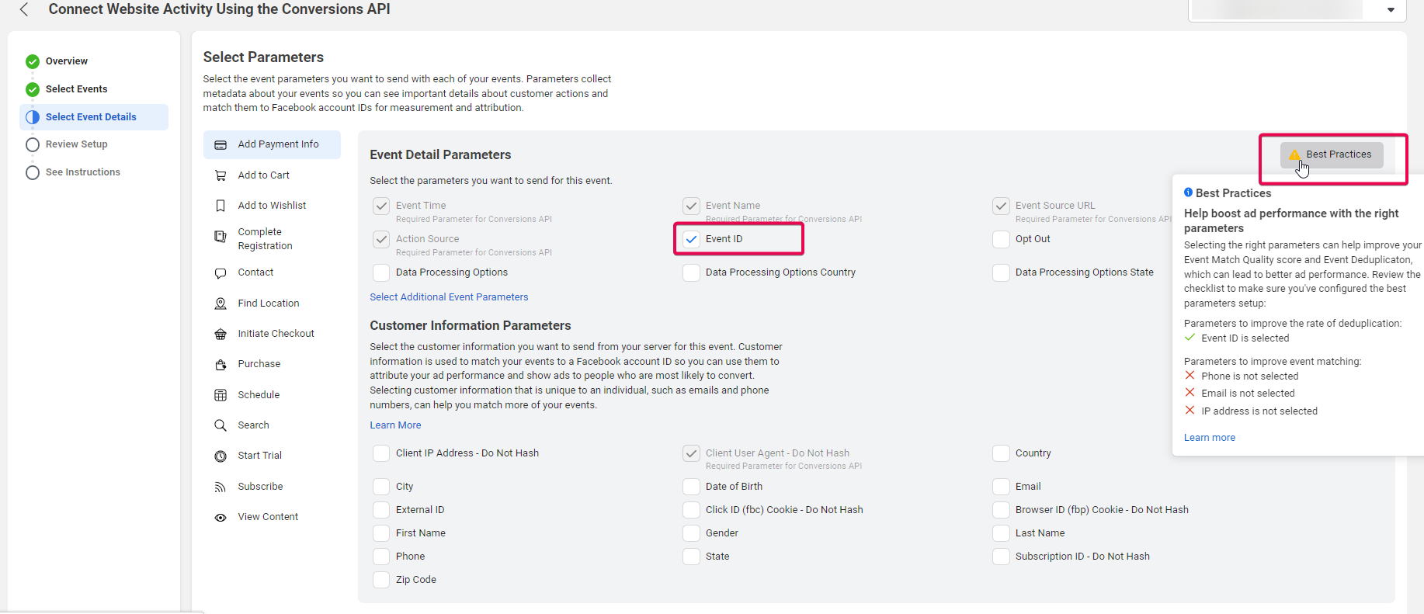Enable Browser ID (fbp) Cookie checkbox
The height and width of the screenshot is (614, 1424).
pos(1001,510)
